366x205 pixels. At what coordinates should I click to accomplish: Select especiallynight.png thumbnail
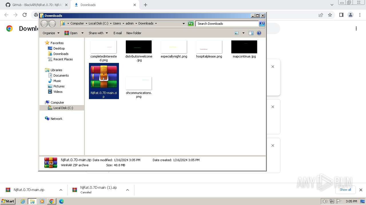(174, 49)
